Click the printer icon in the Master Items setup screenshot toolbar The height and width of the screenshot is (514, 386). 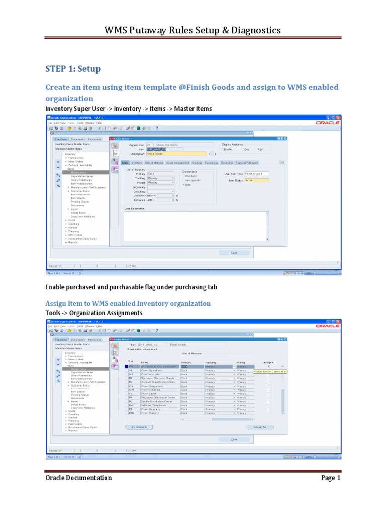click(85, 128)
